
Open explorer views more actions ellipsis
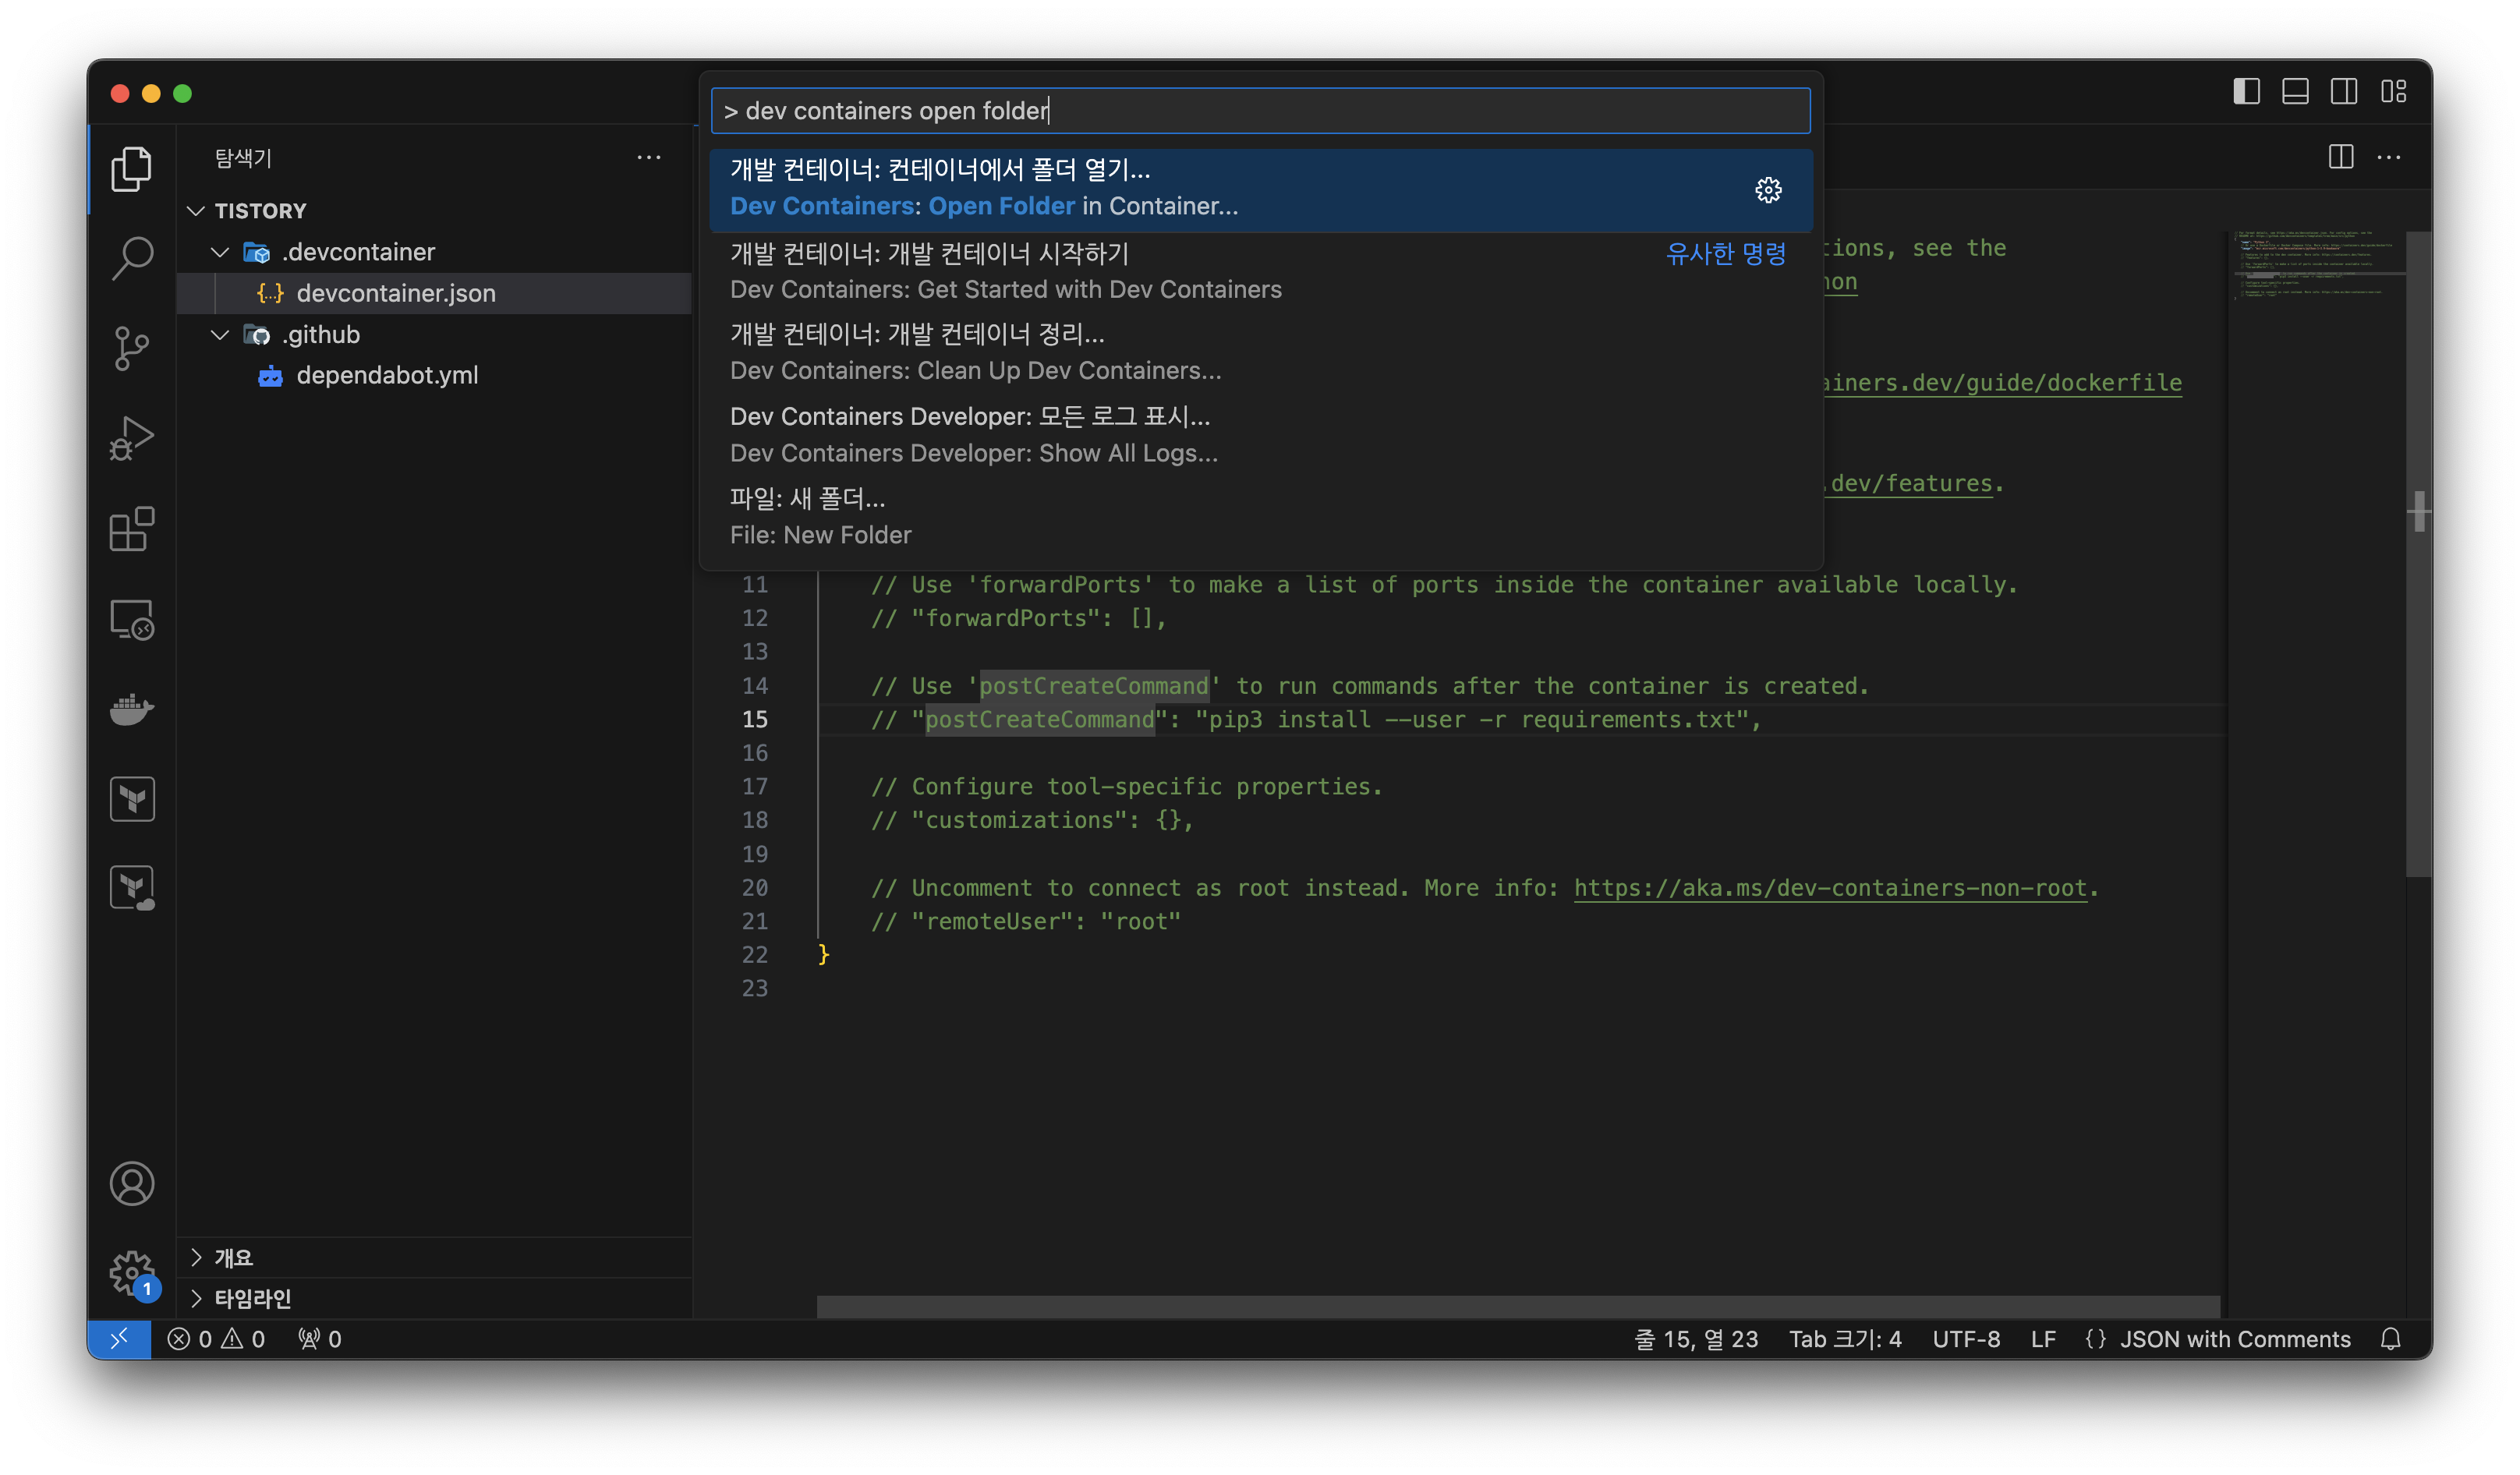coord(649,157)
